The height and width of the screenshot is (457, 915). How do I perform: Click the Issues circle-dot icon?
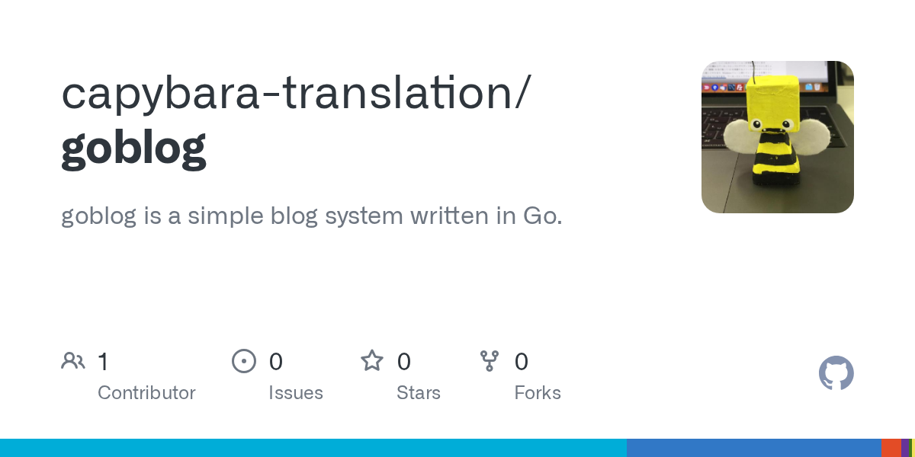click(x=244, y=361)
